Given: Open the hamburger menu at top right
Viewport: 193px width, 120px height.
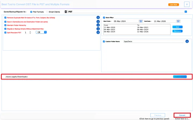Looking at the screenshot, I should [x=187, y=4].
